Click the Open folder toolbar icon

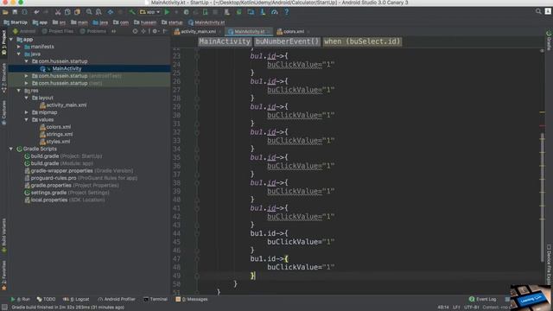5,12
